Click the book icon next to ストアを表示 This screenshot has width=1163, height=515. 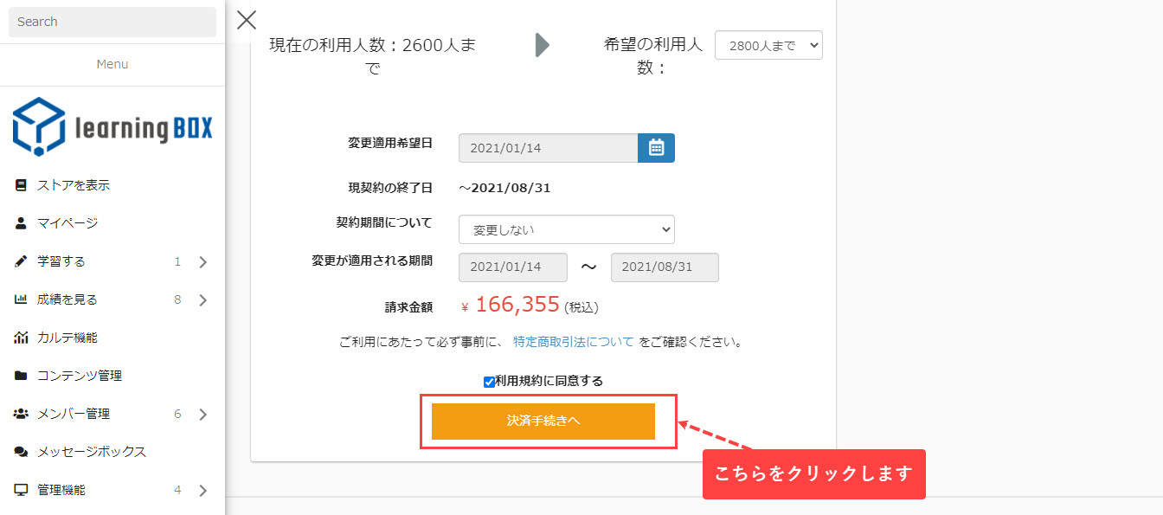point(21,185)
